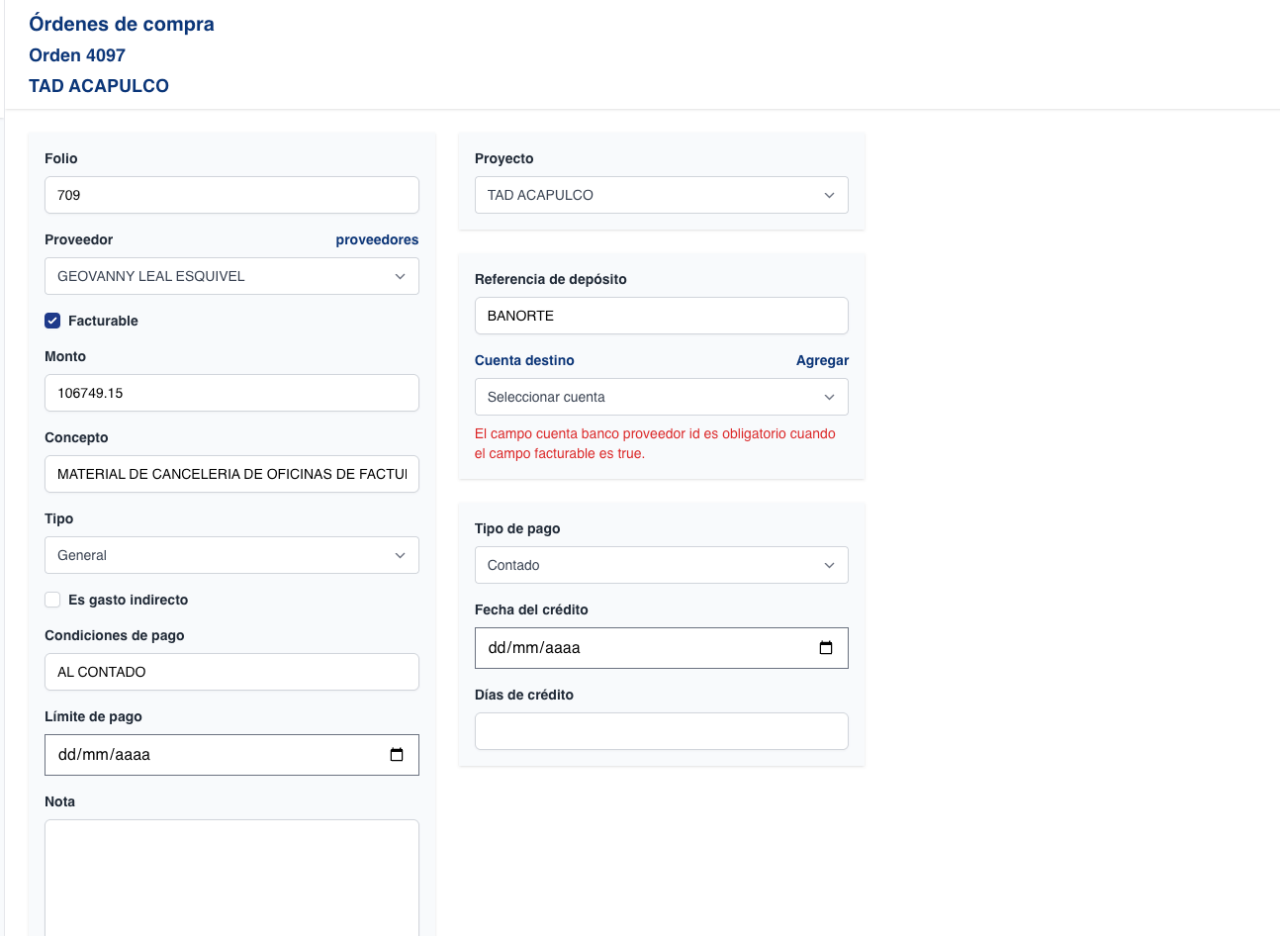Open the proveedores link

tap(377, 239)
